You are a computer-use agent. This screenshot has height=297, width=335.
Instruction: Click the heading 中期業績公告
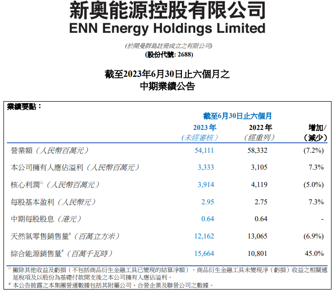point(167,86)
